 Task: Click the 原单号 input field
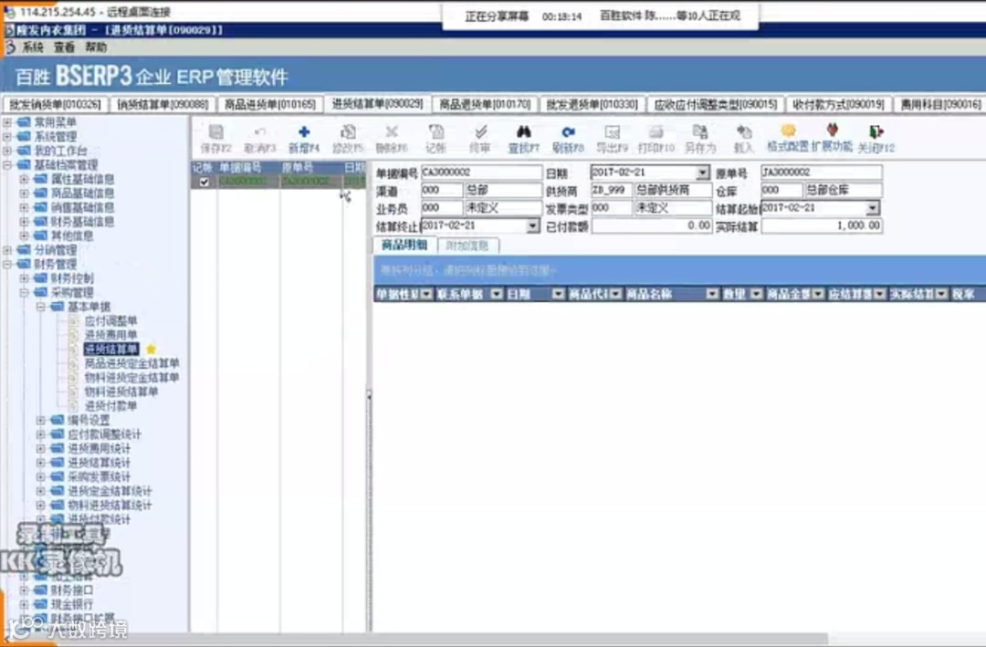click(x=822, y=172)
